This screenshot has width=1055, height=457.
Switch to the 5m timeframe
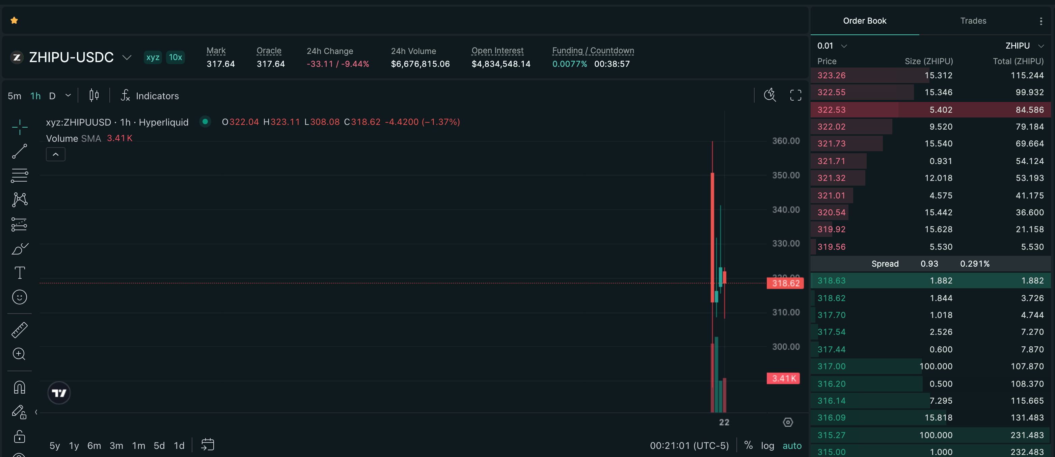click(x=15, y=96)
